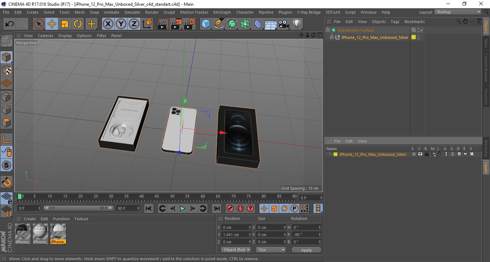Toggle layer View visibility eye icon
The height and width of the screenshot is (262, 490).
click(420, 154)
